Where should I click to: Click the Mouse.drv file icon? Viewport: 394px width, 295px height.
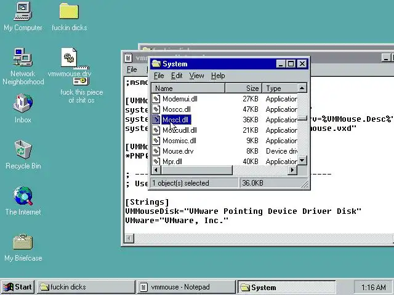pos(156,151)
